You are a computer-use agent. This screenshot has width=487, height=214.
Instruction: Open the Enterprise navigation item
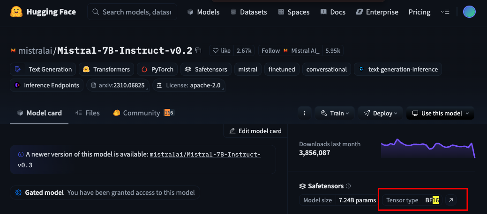point(377,12)
